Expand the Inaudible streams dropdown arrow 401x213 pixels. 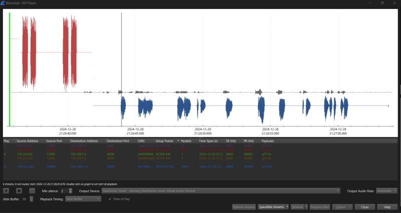click(287, 207)
